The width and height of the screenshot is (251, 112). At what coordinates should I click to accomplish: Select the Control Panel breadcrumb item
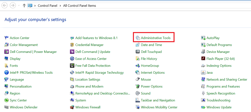(48, 5)
